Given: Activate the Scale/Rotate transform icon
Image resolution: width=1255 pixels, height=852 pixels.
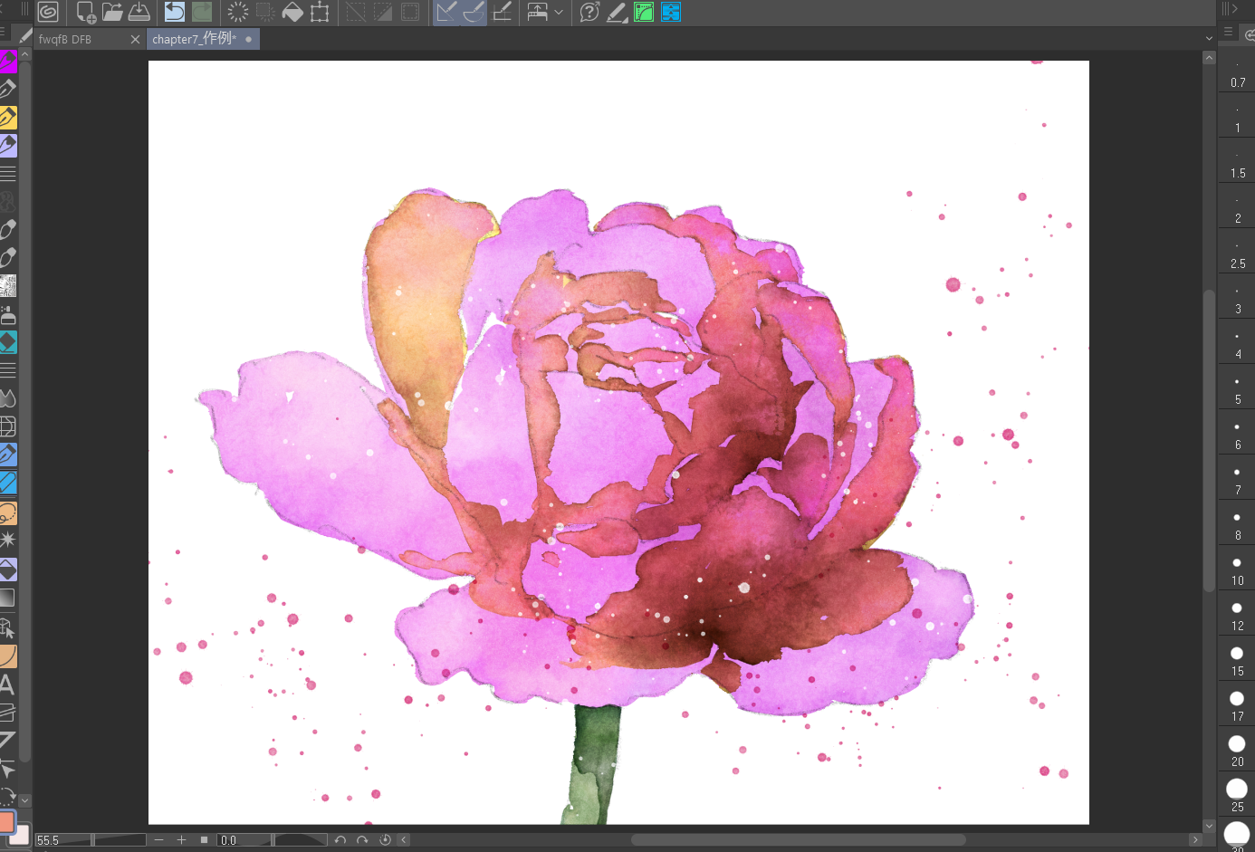Looking at the screenshot, I should [320, 12].
